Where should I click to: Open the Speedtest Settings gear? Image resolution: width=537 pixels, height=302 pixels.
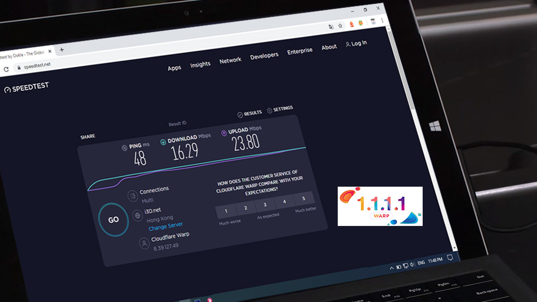click(x=270, y=110)
